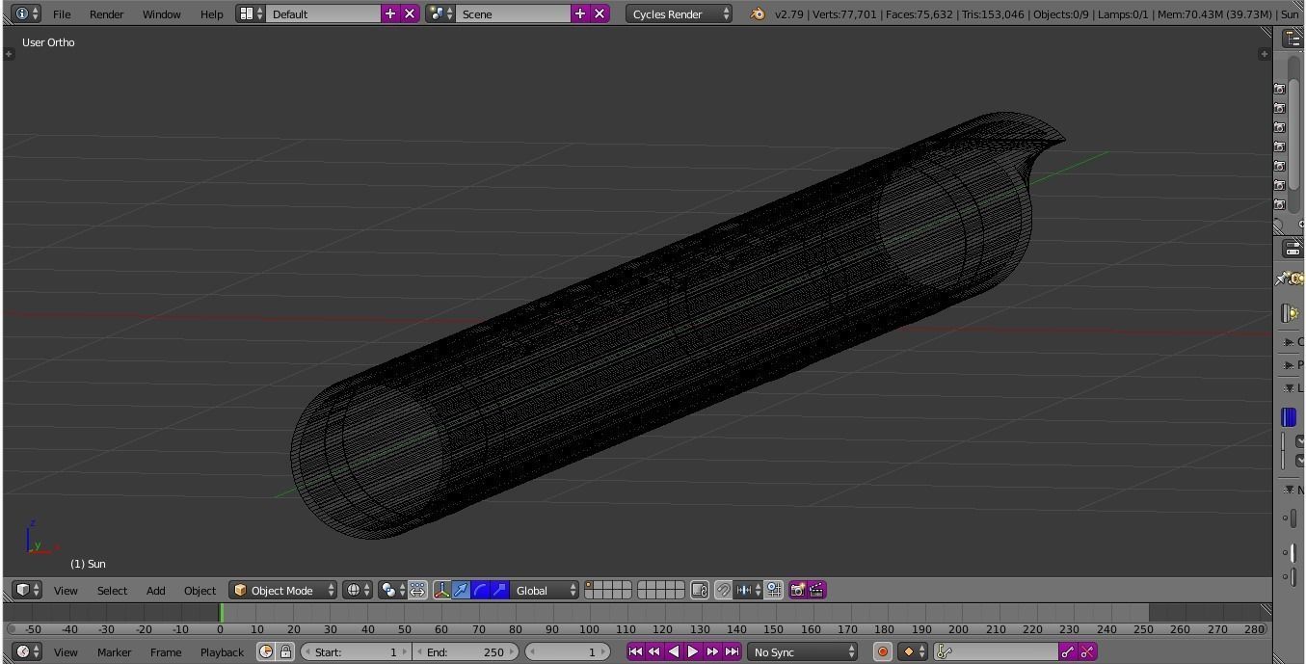Image resolution: width=1306 pixels, height=664 pixels.
Task: Expand the toolshelf plus at viewport left
Action: [x=9, y=54]
